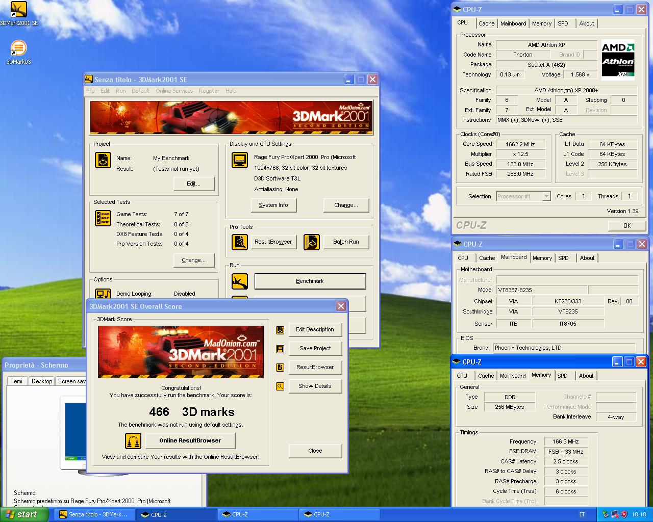Click the System Info button
Viewport: 653px width, 522px height.
coord(273,205)
